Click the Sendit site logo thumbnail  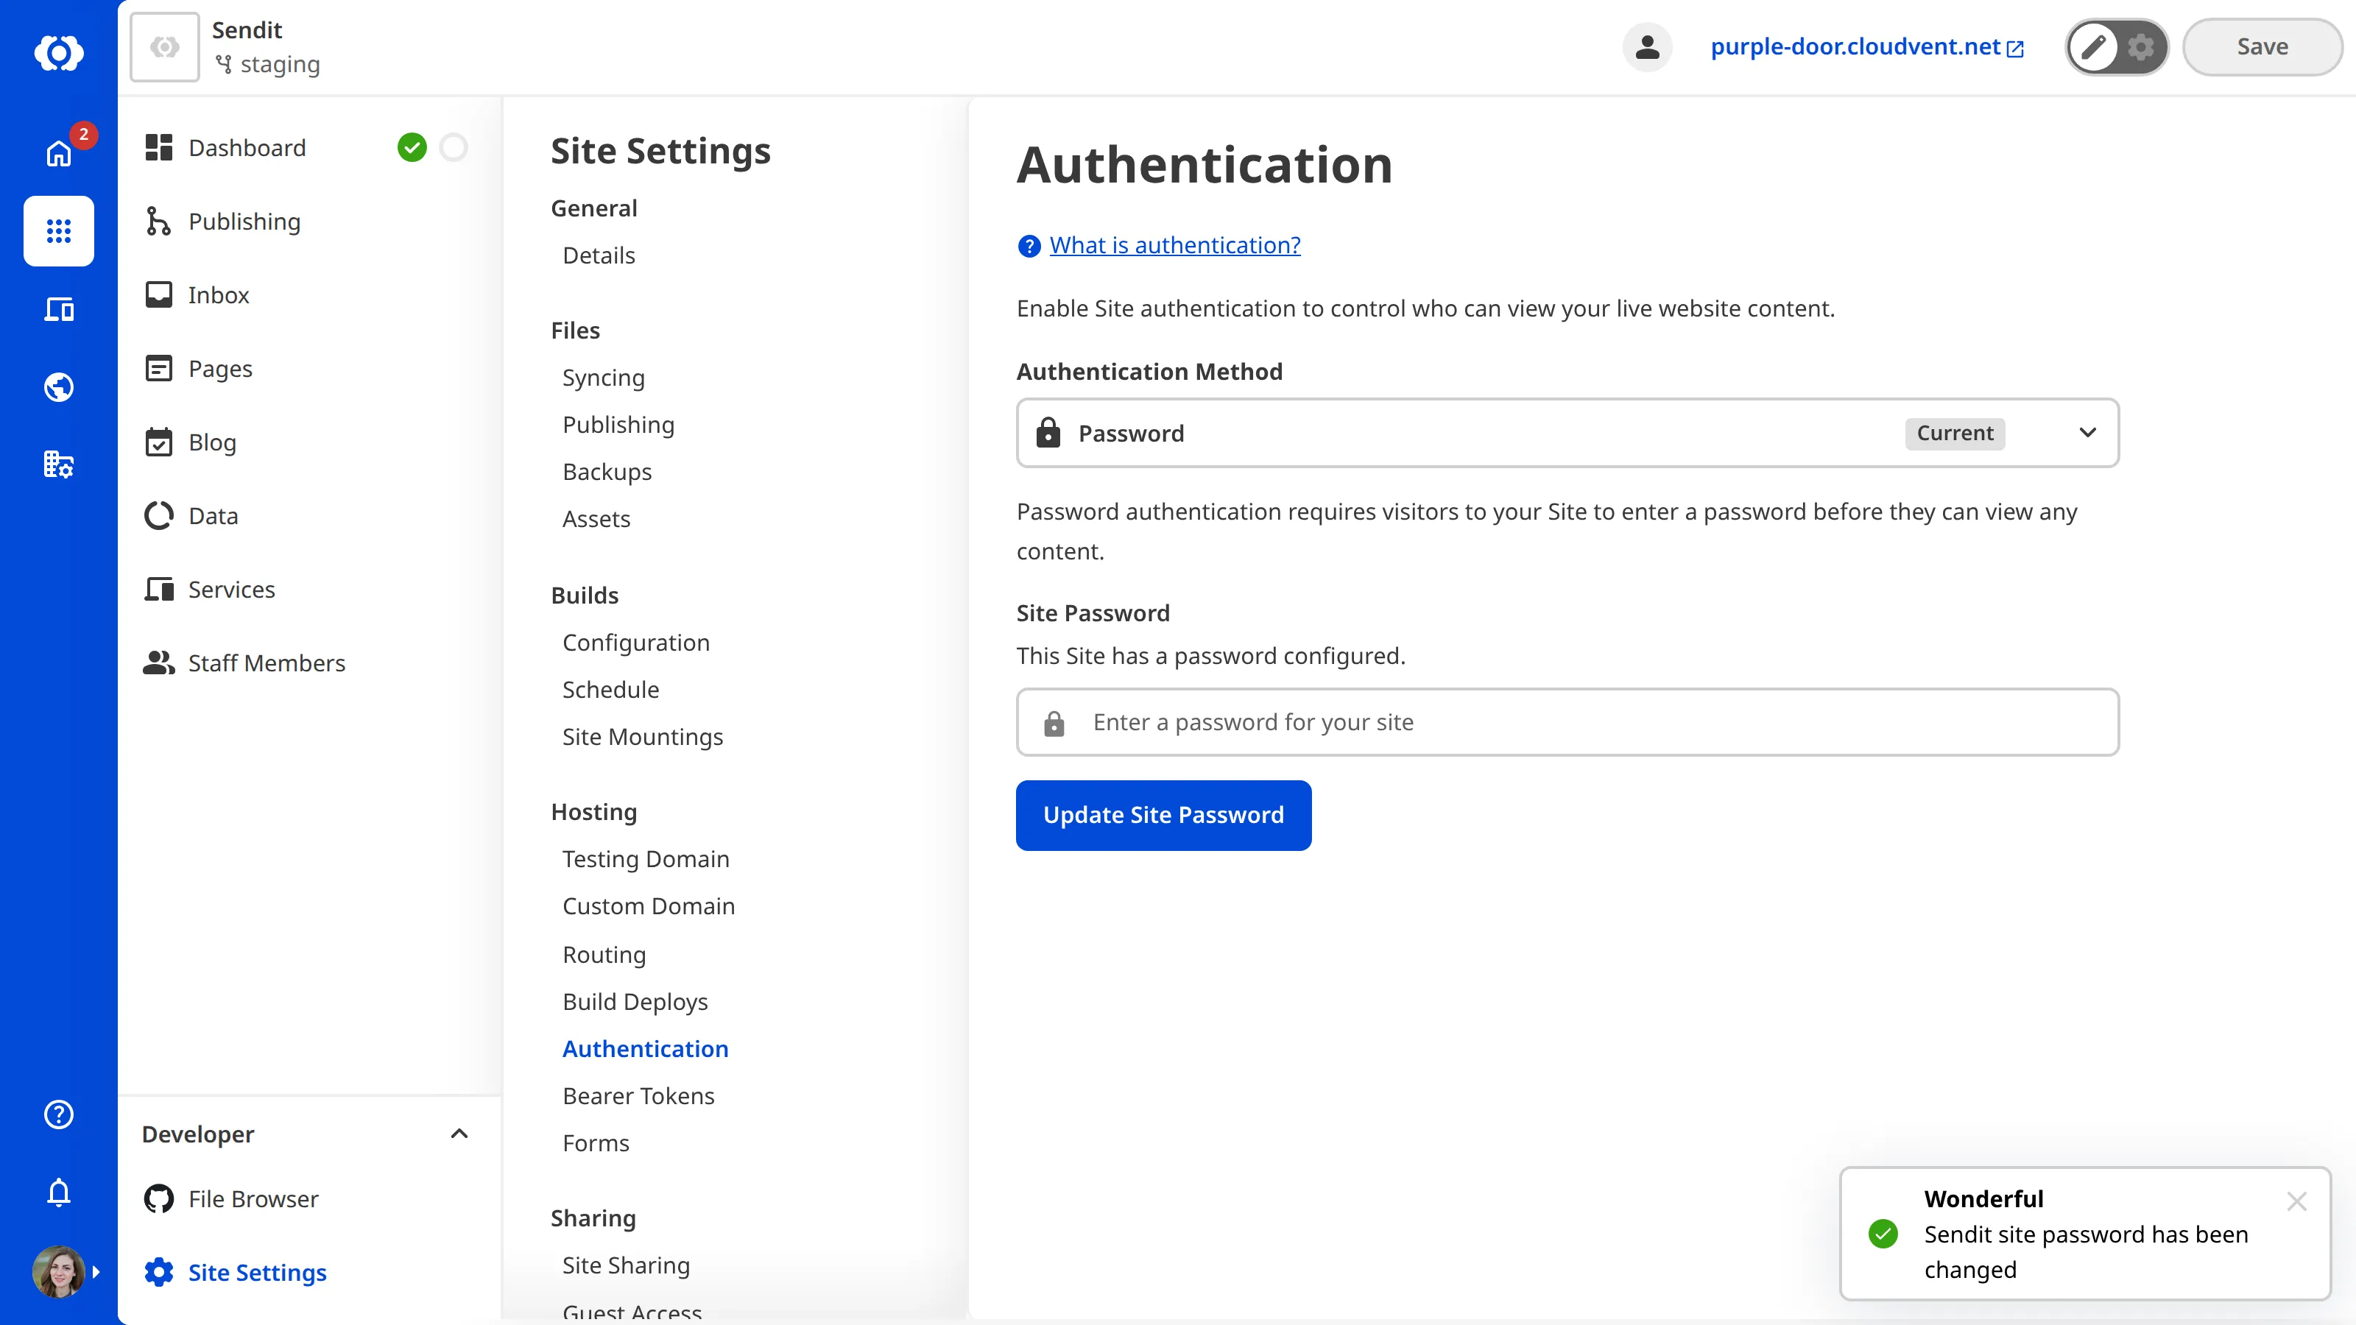pyautogui.click(x=165, y=46)
